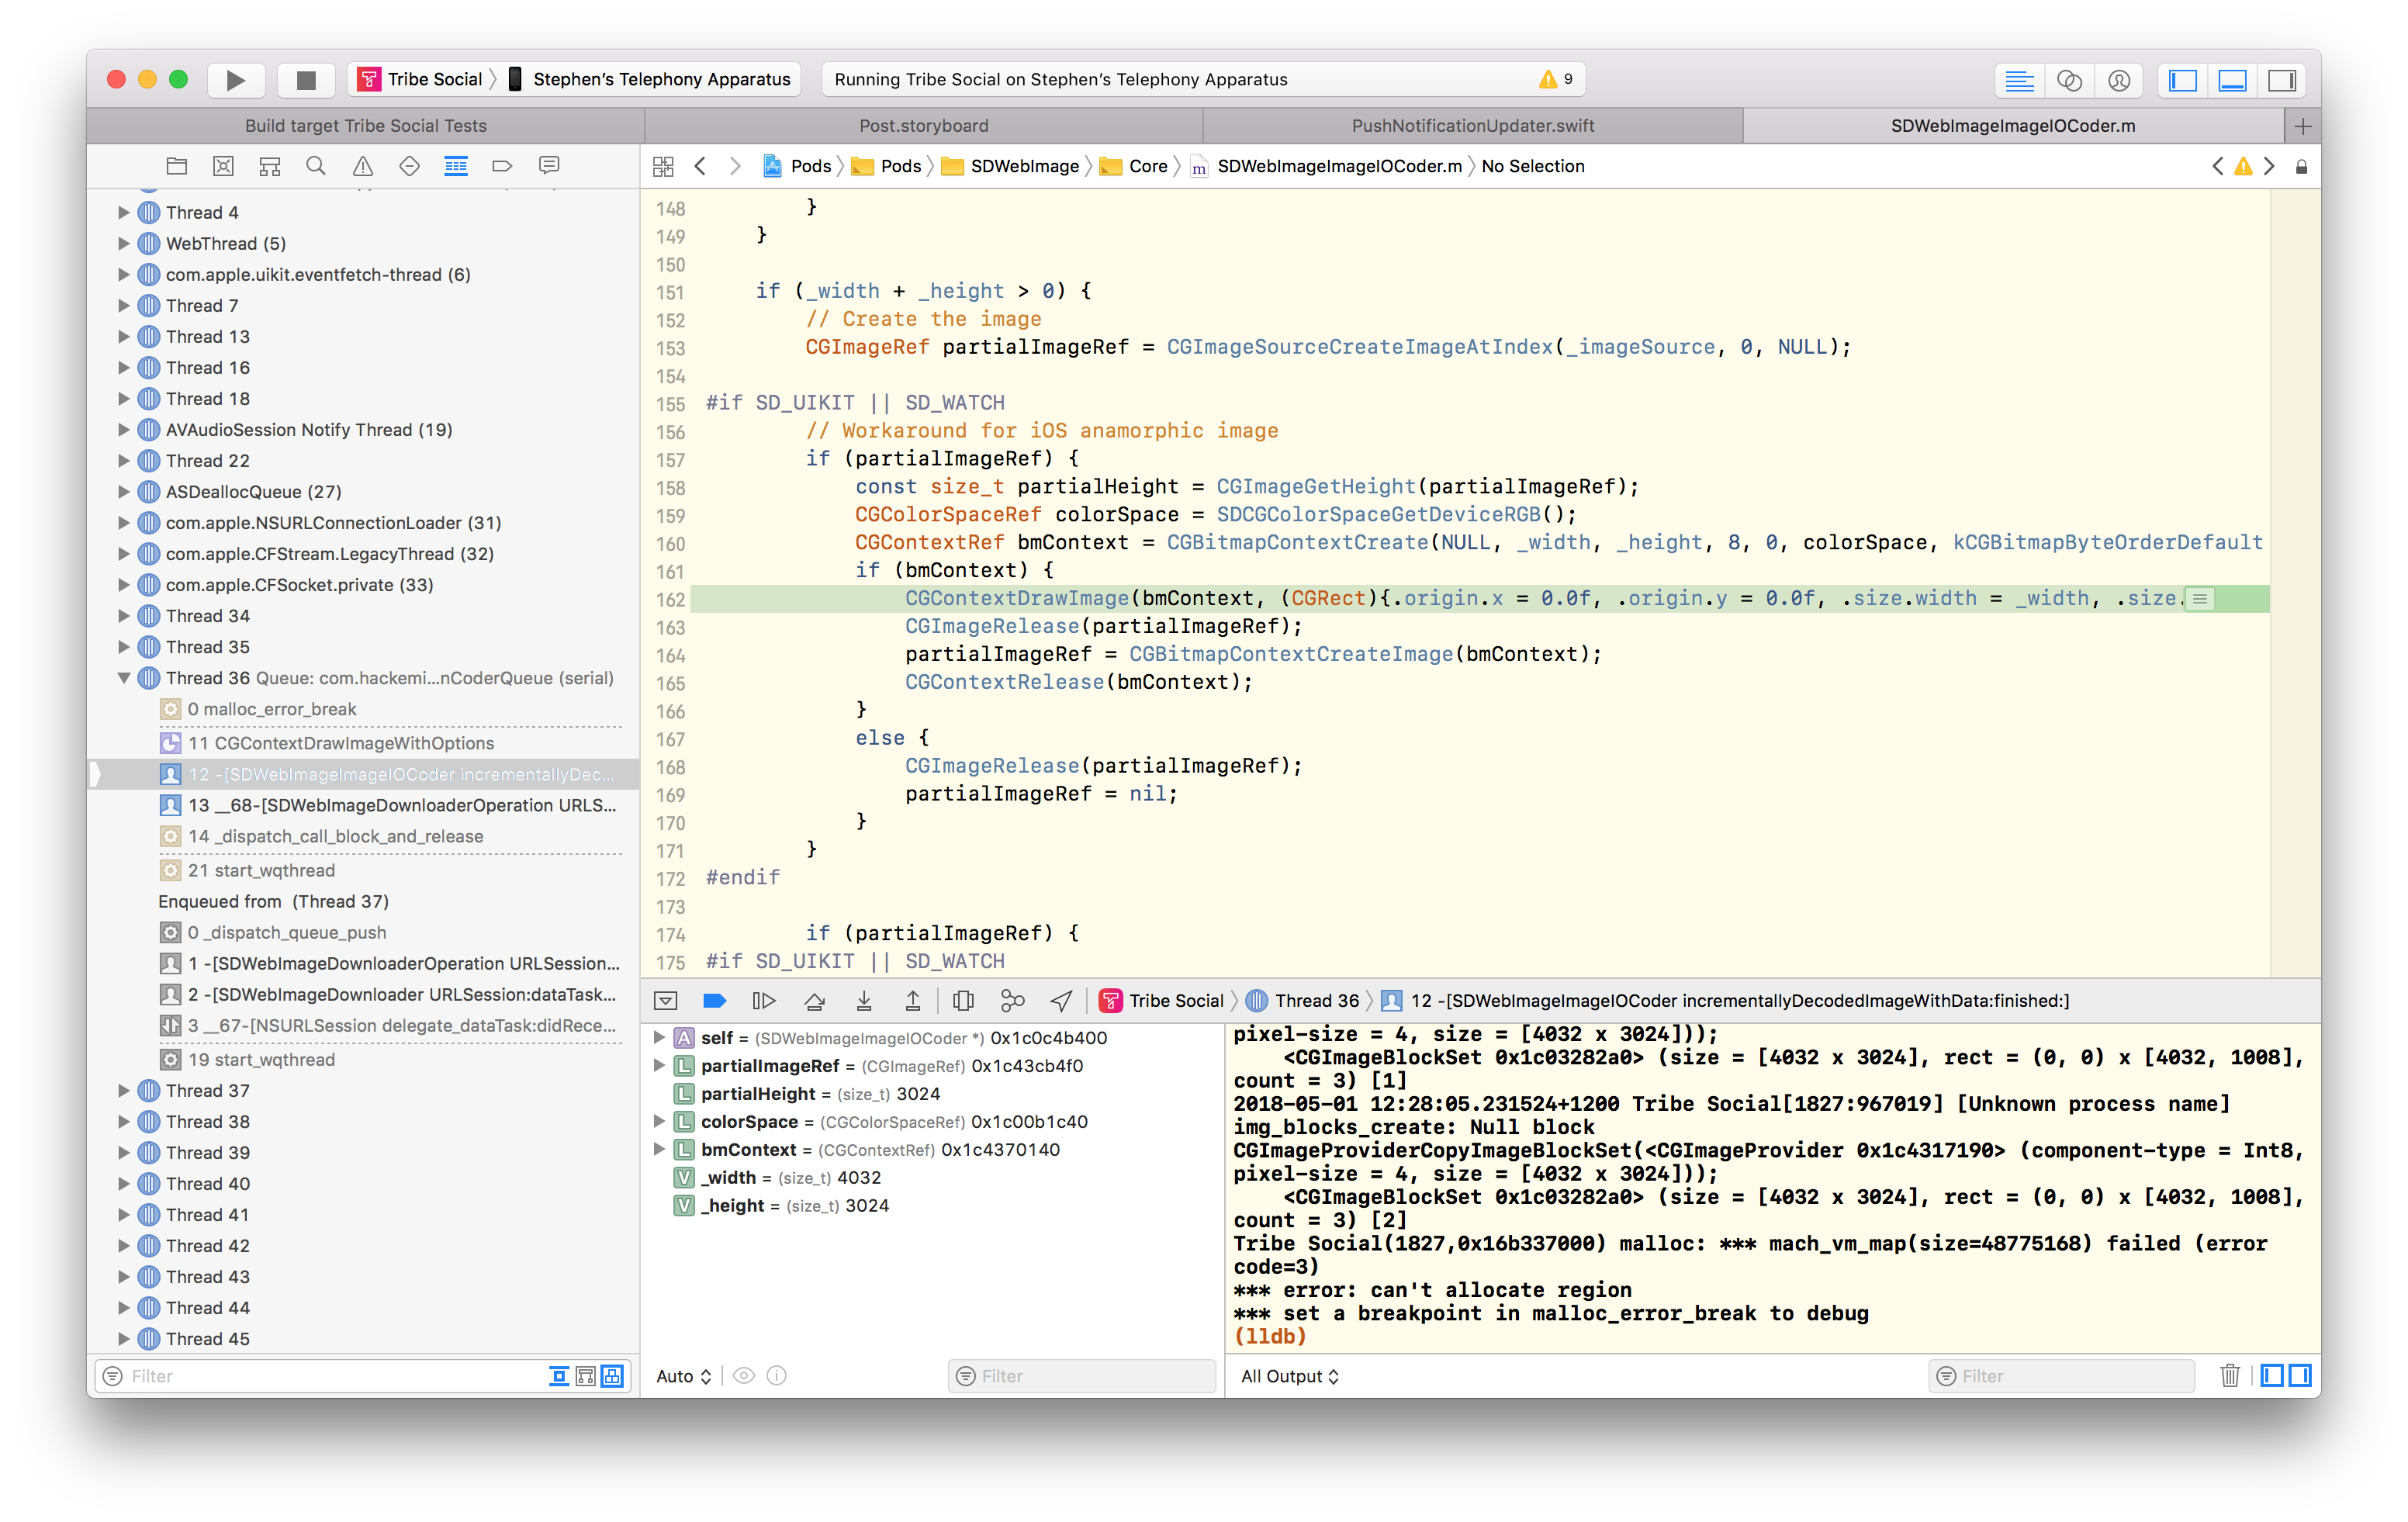Click the yellow warnings badge in toolbar
Image resolution: width=2408 pixels, height=1522 pixels.
(1549, 78)
